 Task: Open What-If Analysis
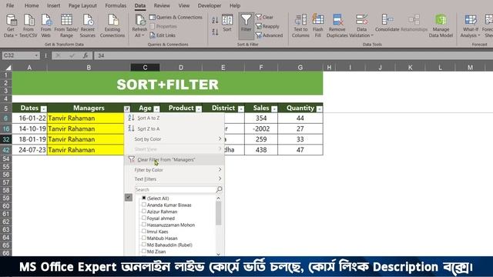[470, 25]
